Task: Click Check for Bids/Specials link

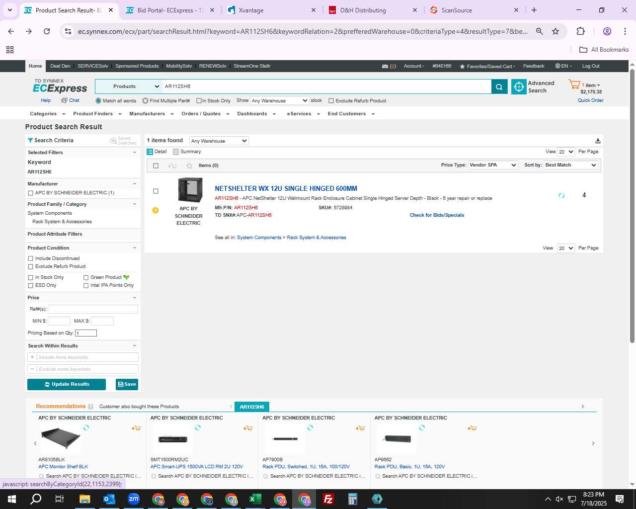Action: point(437,215)
